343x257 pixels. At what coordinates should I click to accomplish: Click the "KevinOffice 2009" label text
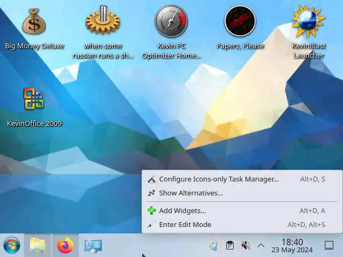click(x=34, y=124)
